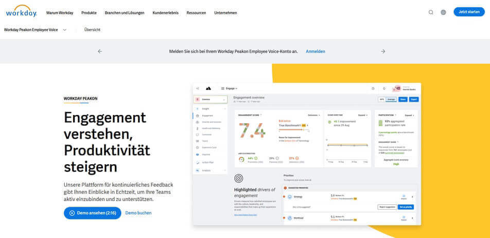
Task: Click the WORKDAY PEAKON eyebrow label
Action: pos(81,98)
